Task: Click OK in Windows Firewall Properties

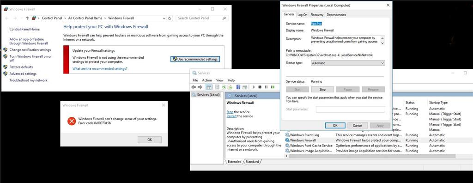Action: click(x=335, y=125)
